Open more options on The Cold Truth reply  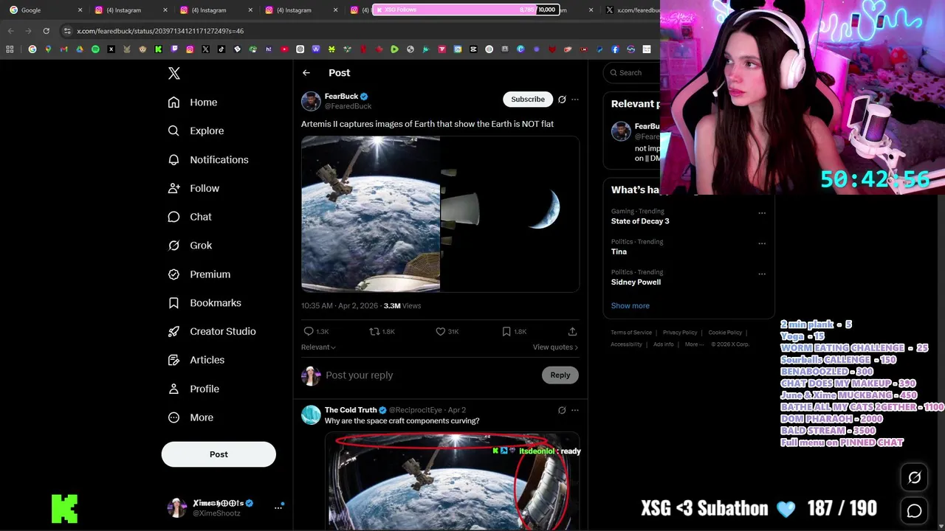pyautogui.click(x=575, y=410)
